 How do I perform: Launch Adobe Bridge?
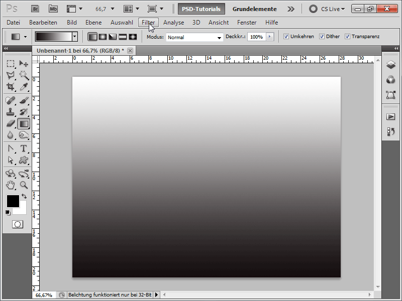35,9
